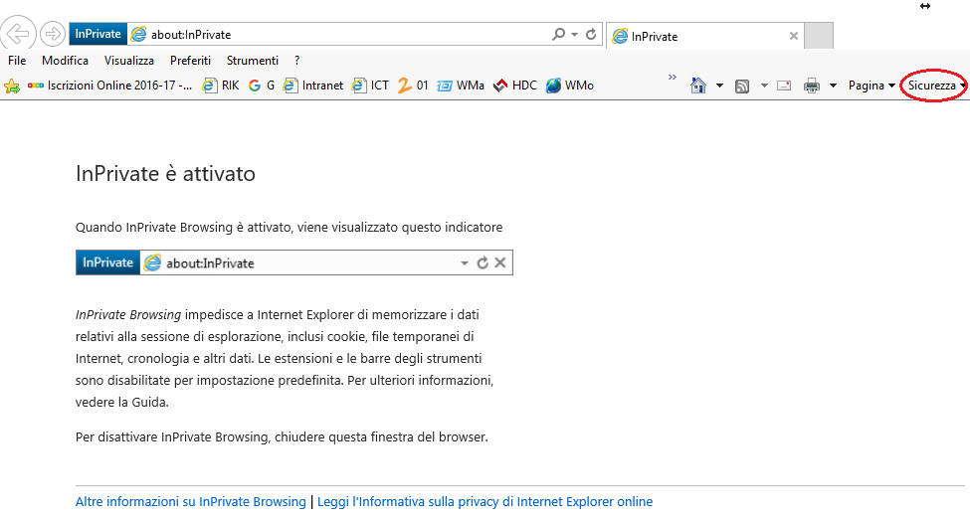Open the Google G favorite
970x520 pixels.
click(261, 86)
